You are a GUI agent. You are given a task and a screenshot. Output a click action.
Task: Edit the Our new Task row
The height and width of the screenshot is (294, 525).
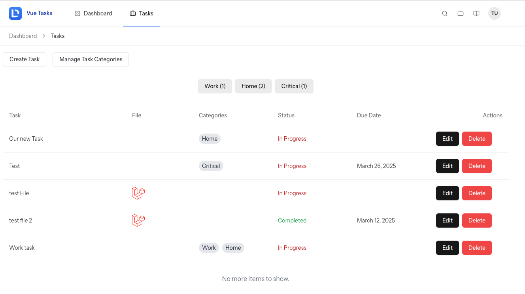[447, 139]
